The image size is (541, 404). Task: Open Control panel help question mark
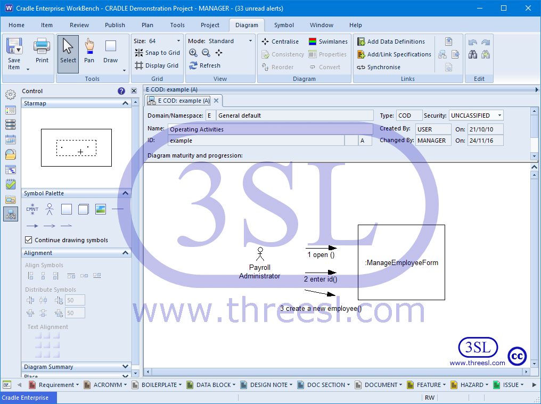[x=121, y=91]
